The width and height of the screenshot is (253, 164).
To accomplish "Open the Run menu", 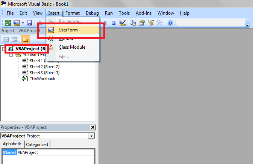I will tap(109, 13).
